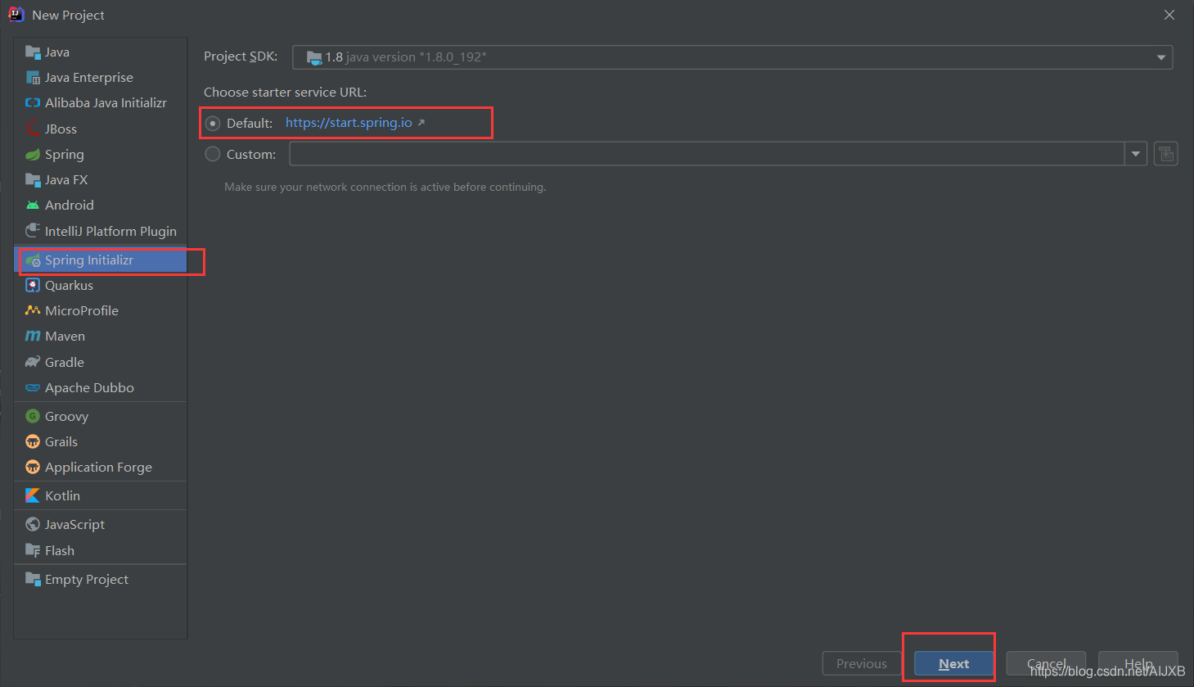The width and height of the screenshot is (1194, 687).
Task: Click the button beside the Custom URL field
Action: tap(1166, 154)
